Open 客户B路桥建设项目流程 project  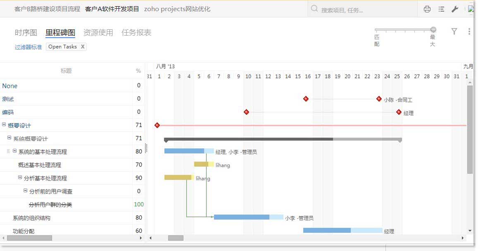pos(47,9)
